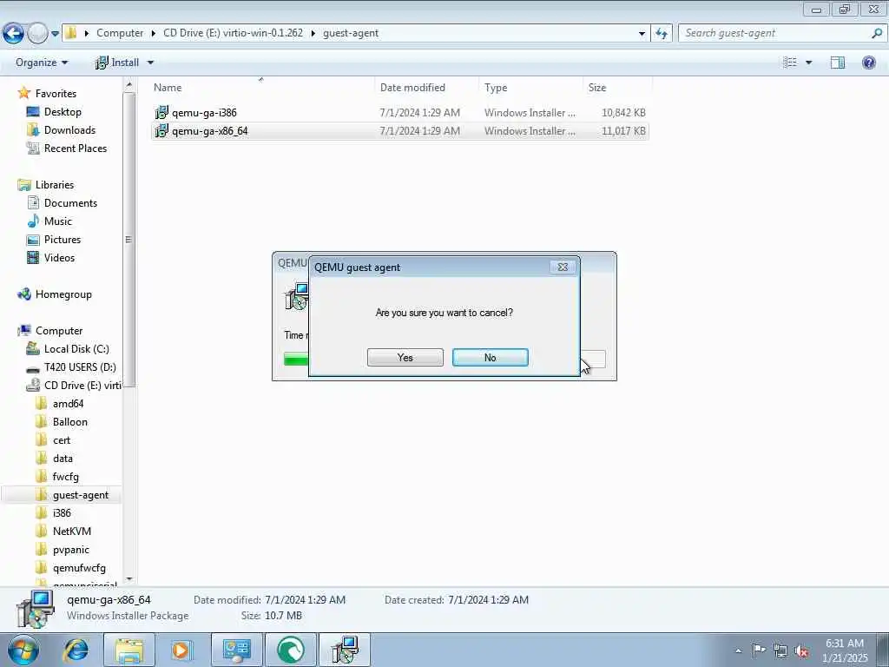Click the CD Drive (E:) breadcrumb segment
This screenshot has height=667, width=889.
(233, 33)
